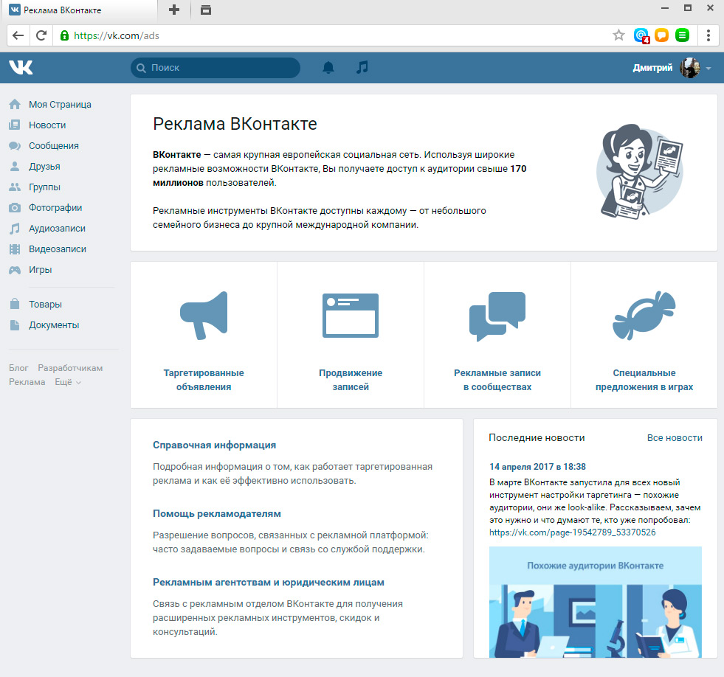724x677 pixels.
Task: Open Сообщения in the left sidebar
Action: click(x=53, y=146)
